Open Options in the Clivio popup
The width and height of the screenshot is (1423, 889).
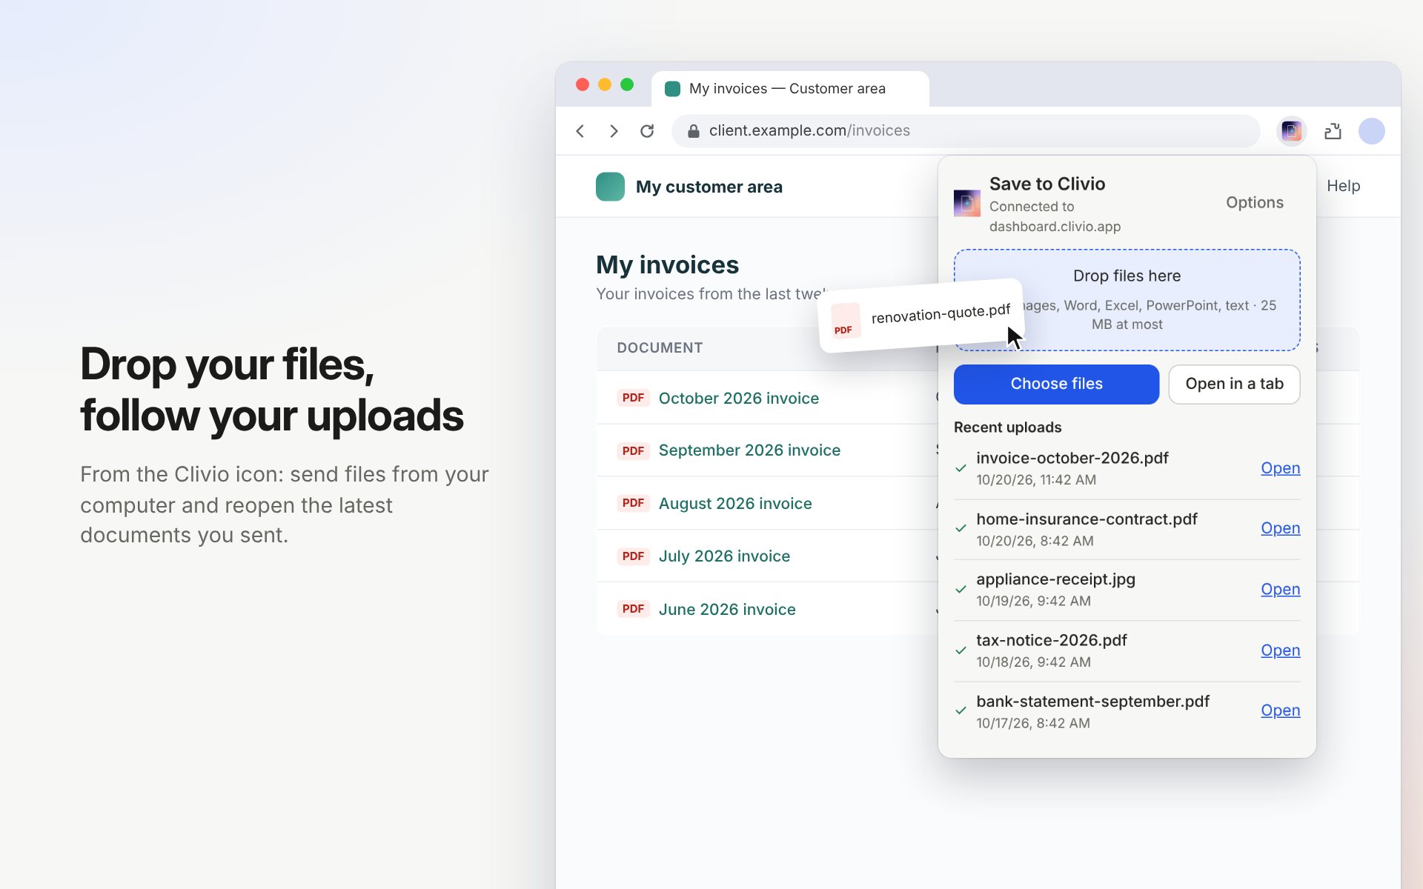click(1254, 202)
